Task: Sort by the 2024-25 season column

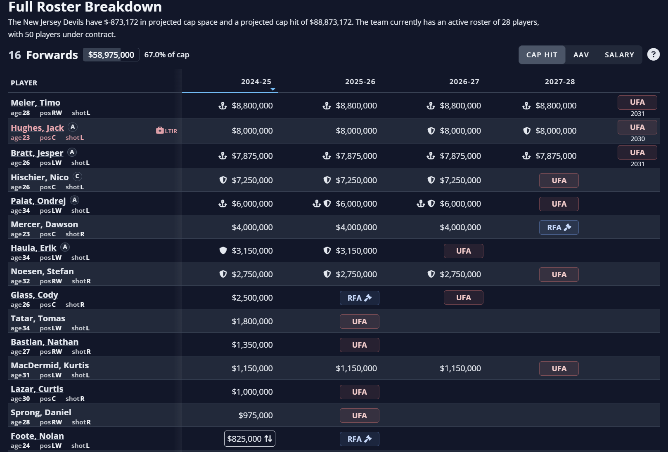Action: click(256, 82)
